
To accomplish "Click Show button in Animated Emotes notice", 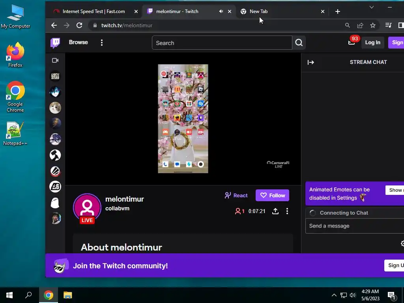I will (x=395, y=190).
